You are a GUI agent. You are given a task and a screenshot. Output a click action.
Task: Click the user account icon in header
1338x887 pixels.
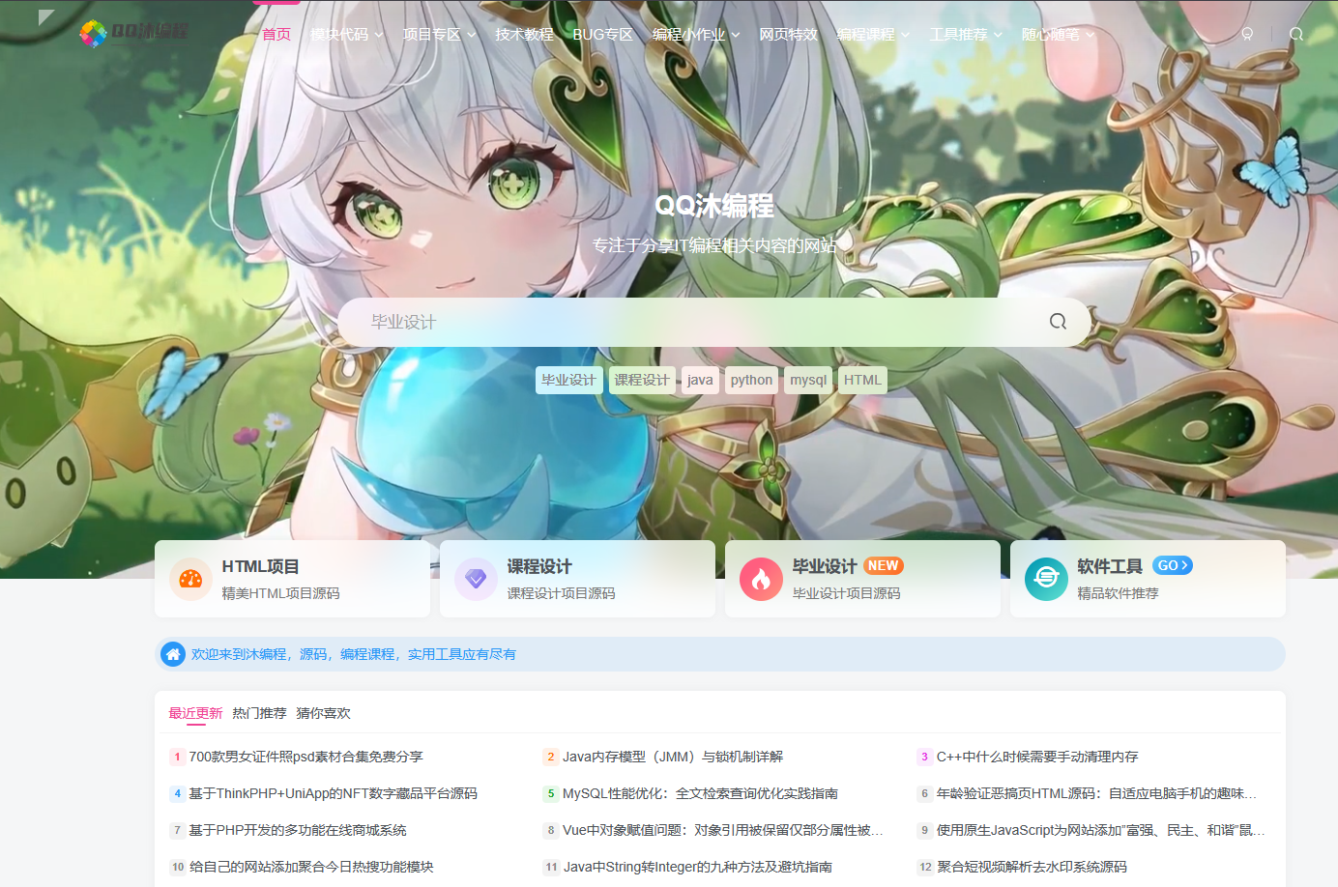tap(1247, 34)
